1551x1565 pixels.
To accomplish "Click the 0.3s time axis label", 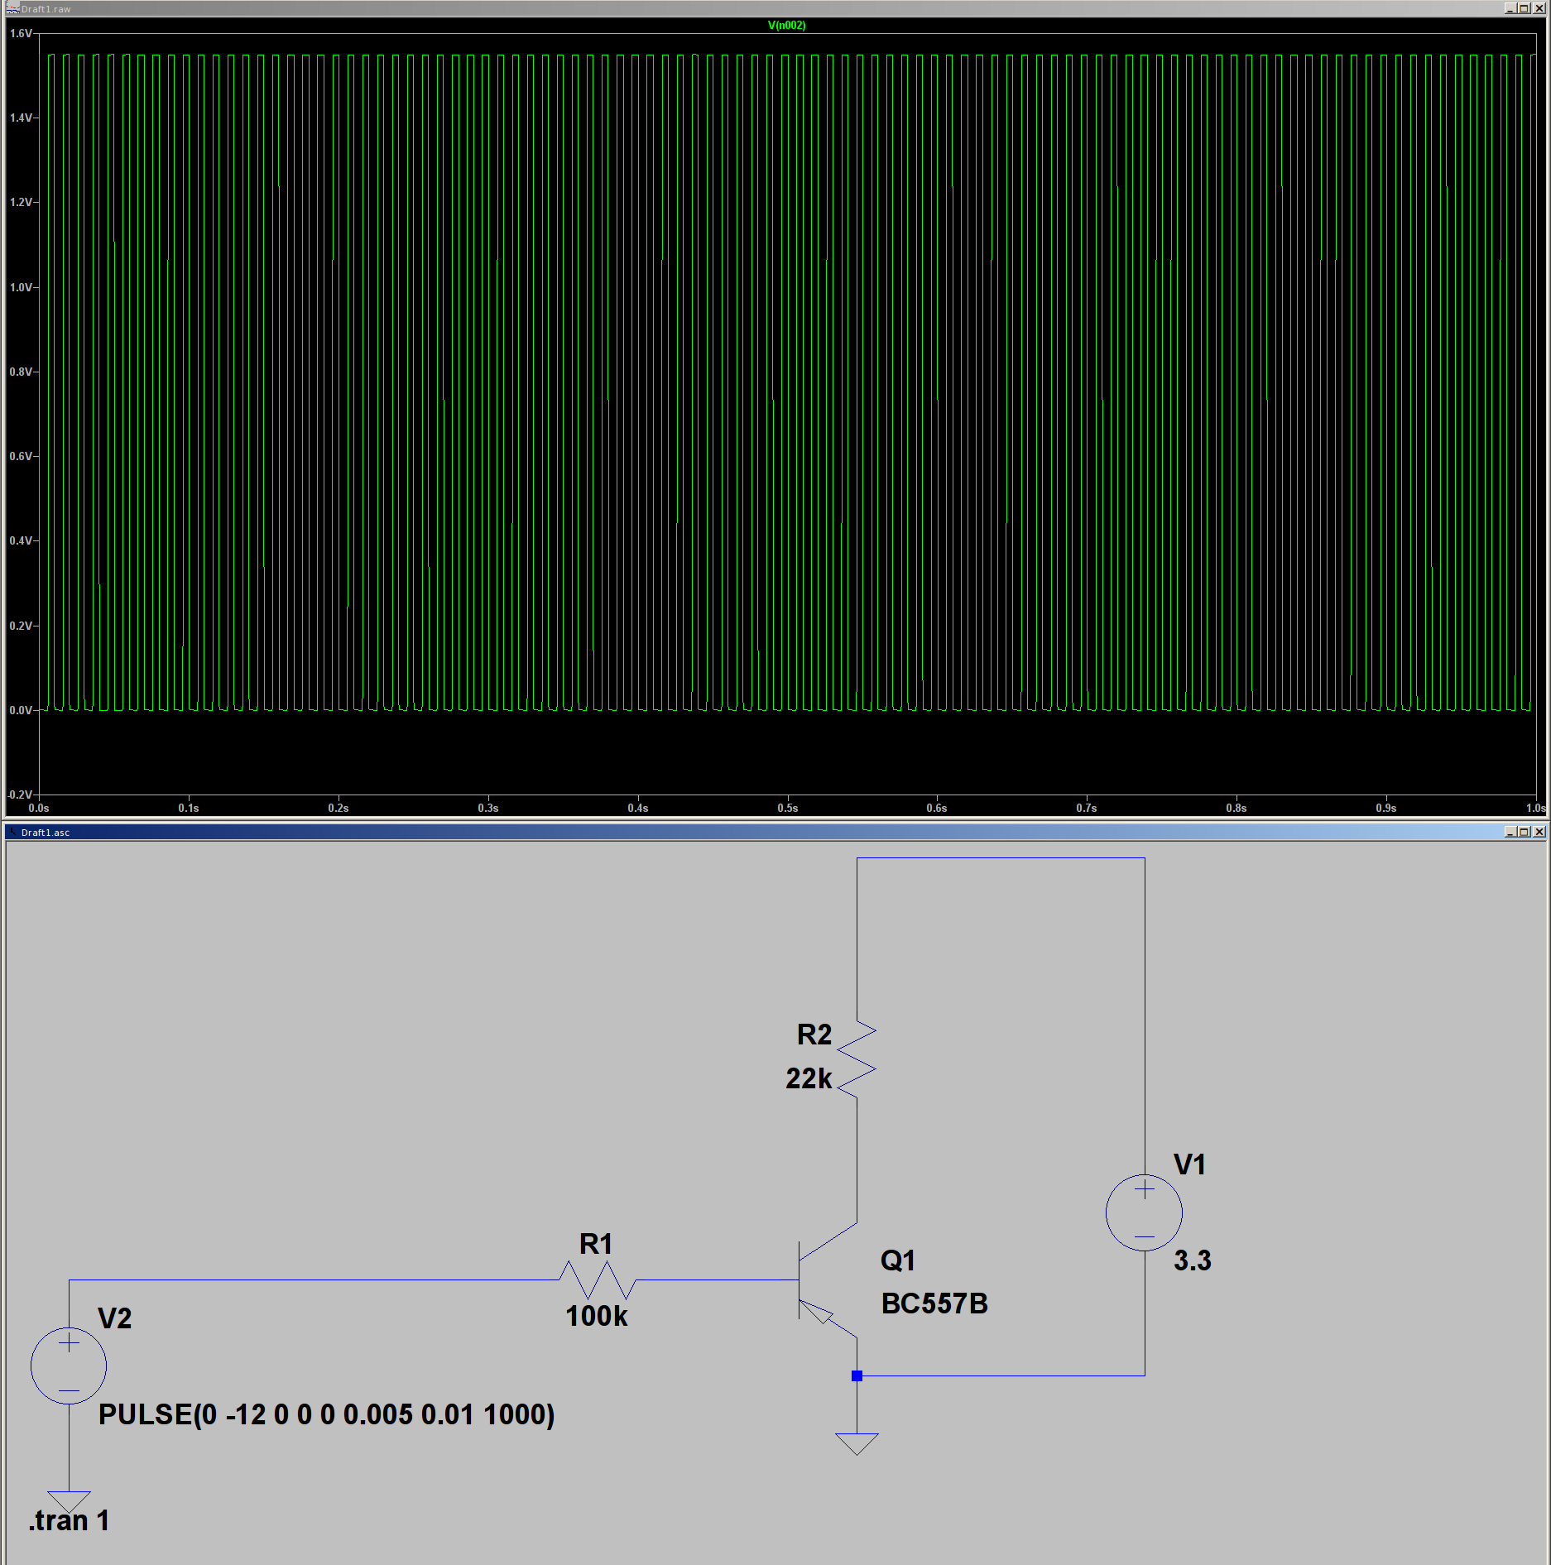I will [488, 808].
